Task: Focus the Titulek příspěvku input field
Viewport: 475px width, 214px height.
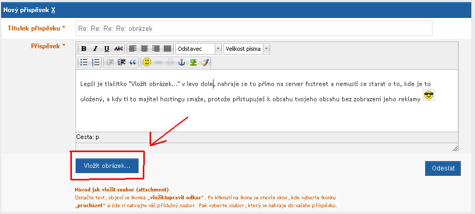Action: (254, 28)
